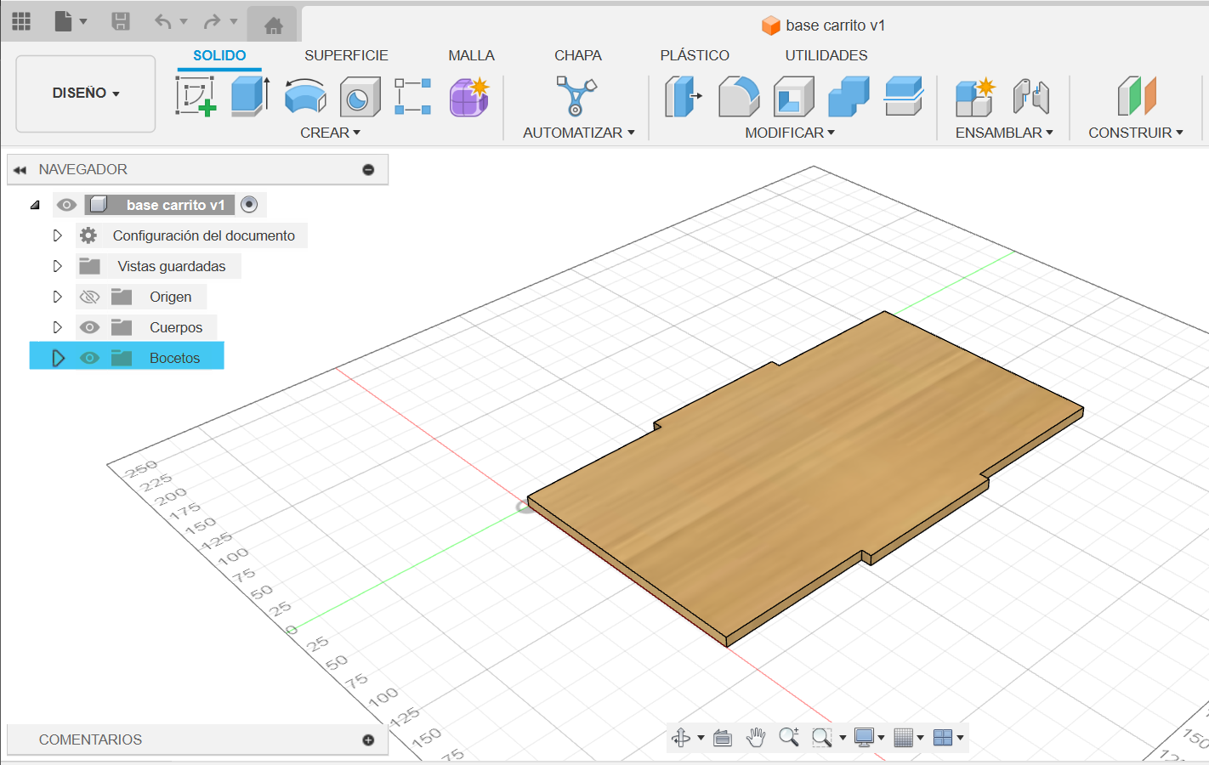Show the Origen folder

pyautogui.click(x=90, y=296)
